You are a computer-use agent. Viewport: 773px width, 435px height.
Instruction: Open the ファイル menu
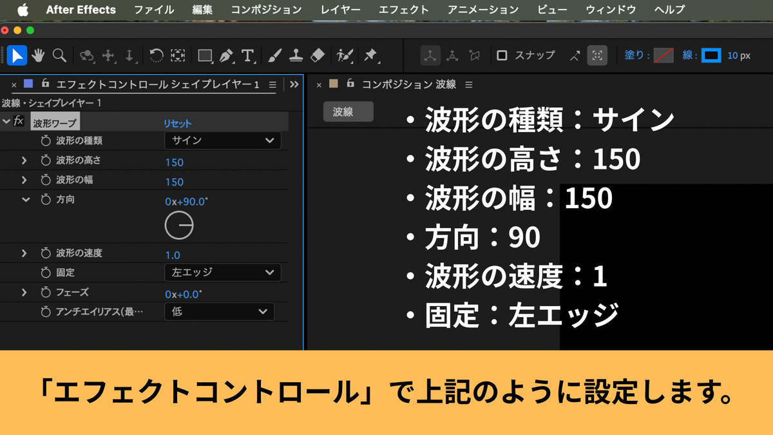(154, 10)
